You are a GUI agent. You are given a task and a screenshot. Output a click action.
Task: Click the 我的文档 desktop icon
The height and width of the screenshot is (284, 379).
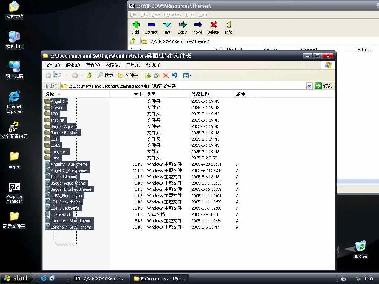(14, 10)
